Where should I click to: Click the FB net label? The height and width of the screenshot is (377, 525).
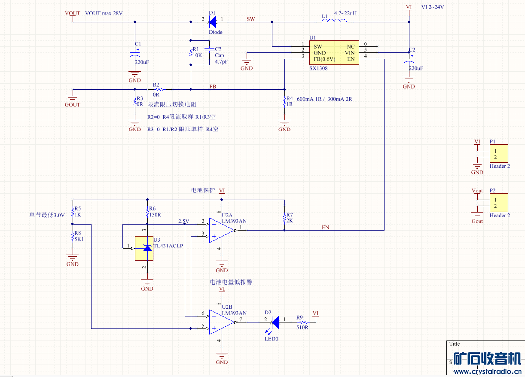213,87
